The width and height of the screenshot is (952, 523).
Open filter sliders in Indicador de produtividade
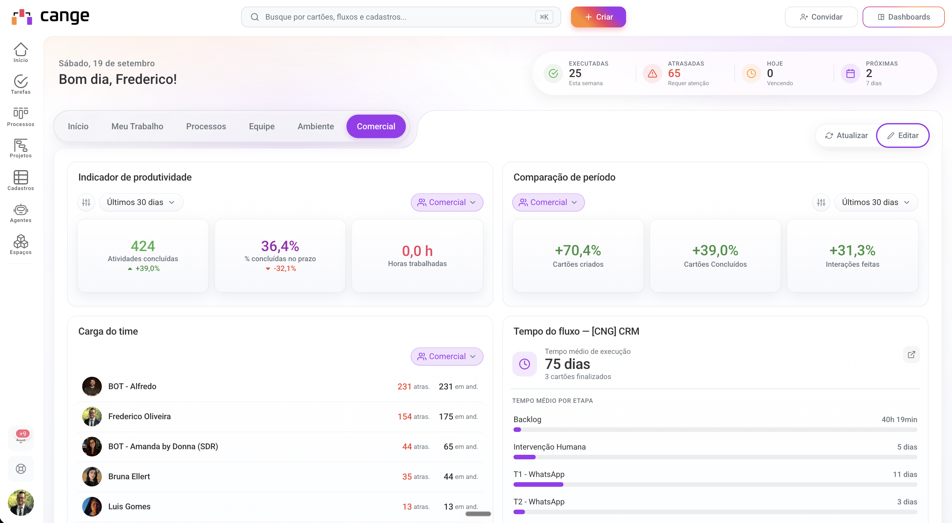coord(86,202)
